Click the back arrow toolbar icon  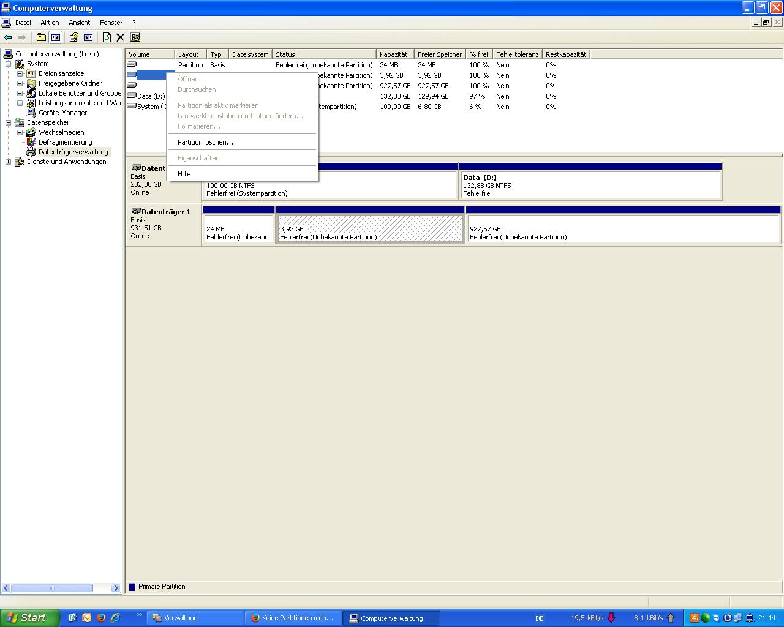(x=8, y=37)
